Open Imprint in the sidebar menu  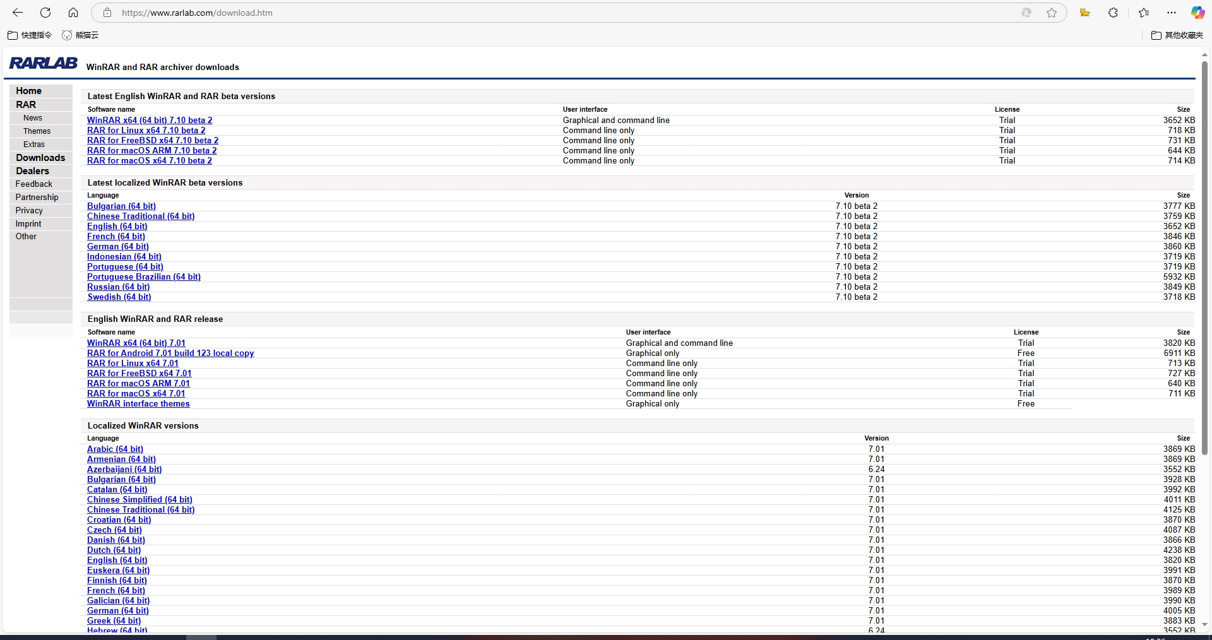tap(28, 224)
